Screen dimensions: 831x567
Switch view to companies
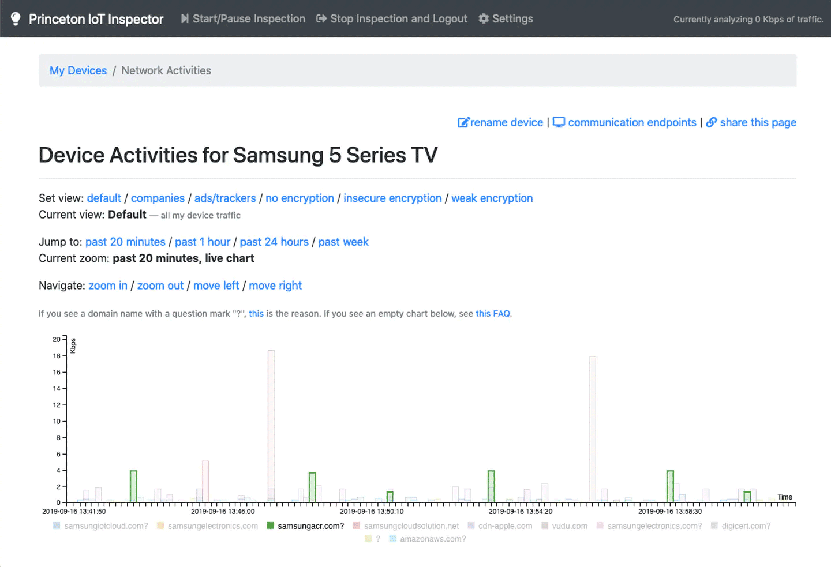pyautogui.click(x=158, y=198)
